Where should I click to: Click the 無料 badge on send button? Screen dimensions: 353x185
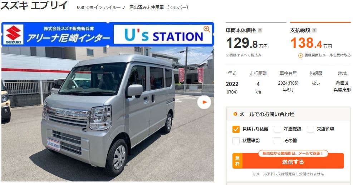pos(237,161)
